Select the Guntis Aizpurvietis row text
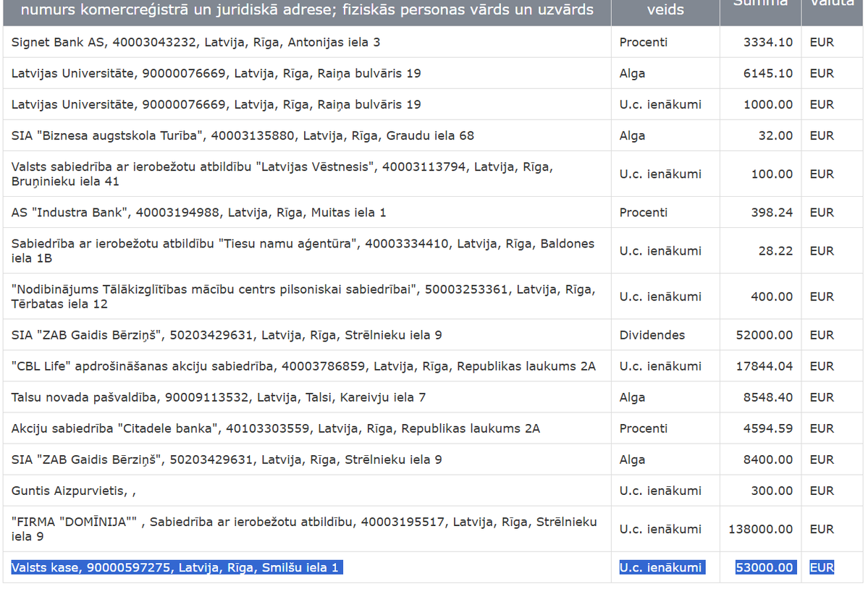This screenshot has width=868, height=589. tap(74, 491)
